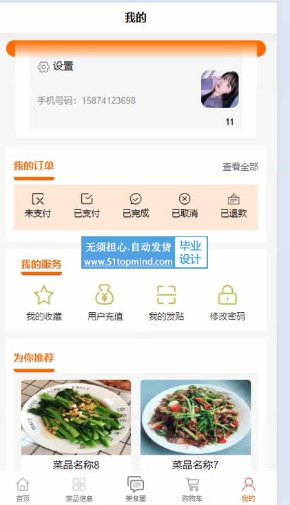
Task: Open 我的发贴 scan-frame icon
Action: coord(166,295)
